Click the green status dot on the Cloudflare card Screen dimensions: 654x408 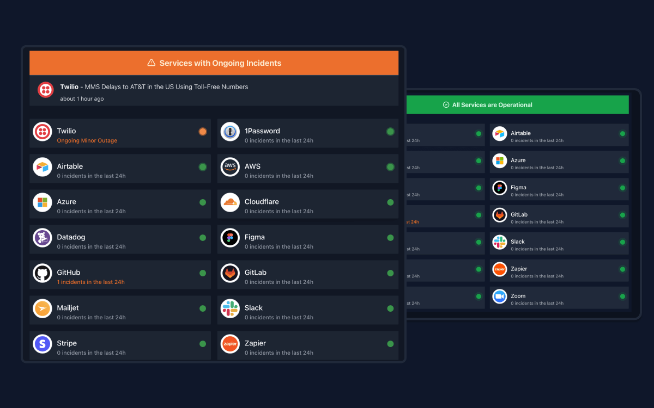(x=390, y=202)
